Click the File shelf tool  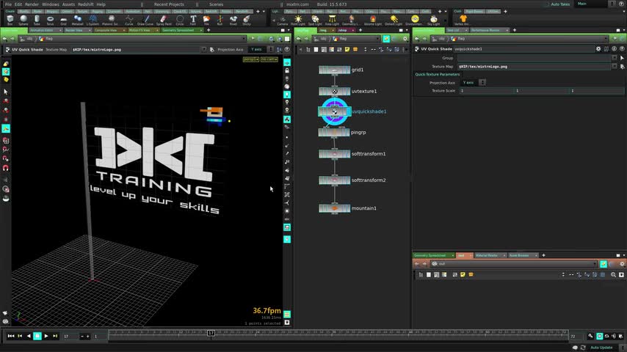tap(206, 20)
